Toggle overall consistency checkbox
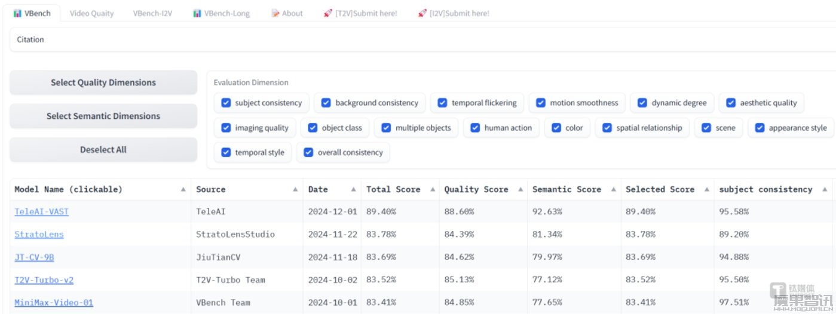The height and width of the screenshot is (314, 836). (308, 152)
